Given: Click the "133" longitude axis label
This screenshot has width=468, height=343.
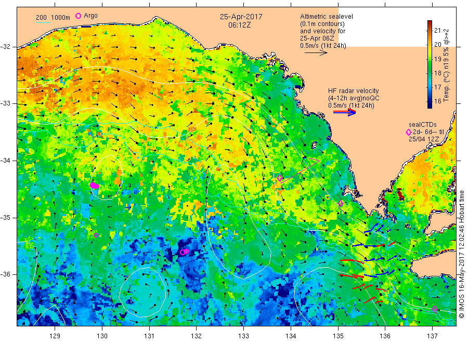Looking at the screenshot, I should click(243, 336).
